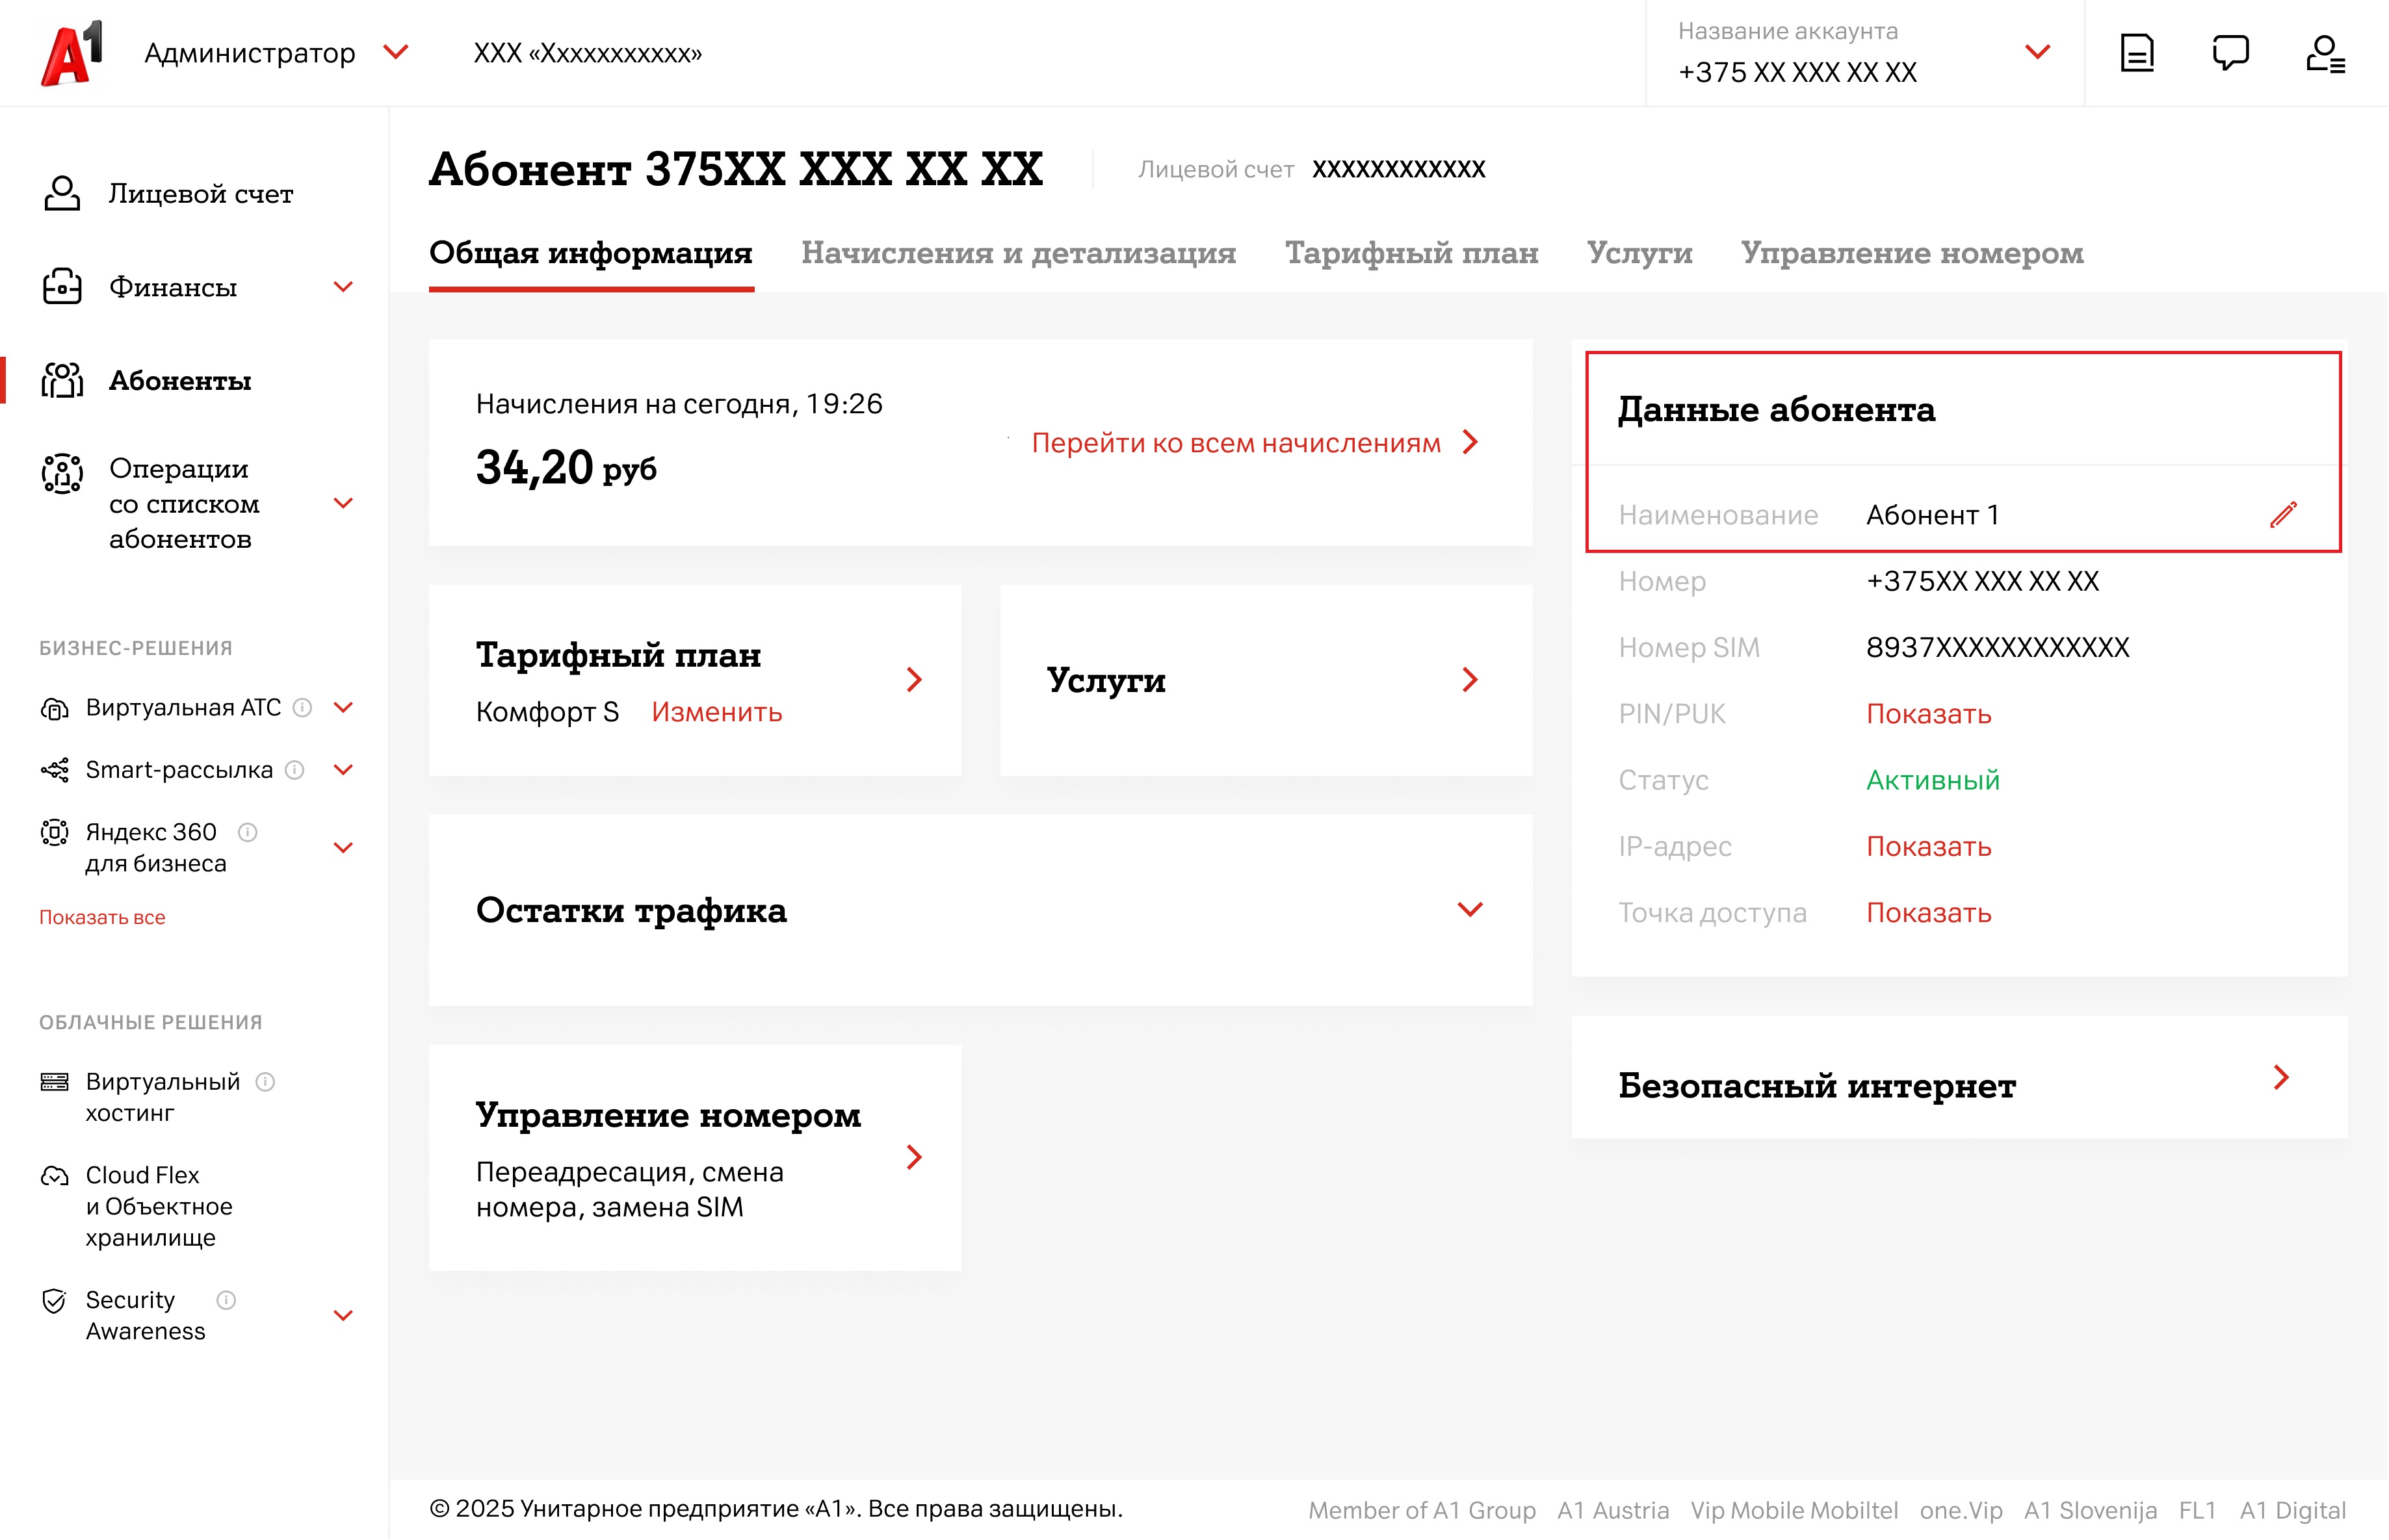Open the chat message icon in the header
The image size is (2389, 1540).
coord(2231,53)
